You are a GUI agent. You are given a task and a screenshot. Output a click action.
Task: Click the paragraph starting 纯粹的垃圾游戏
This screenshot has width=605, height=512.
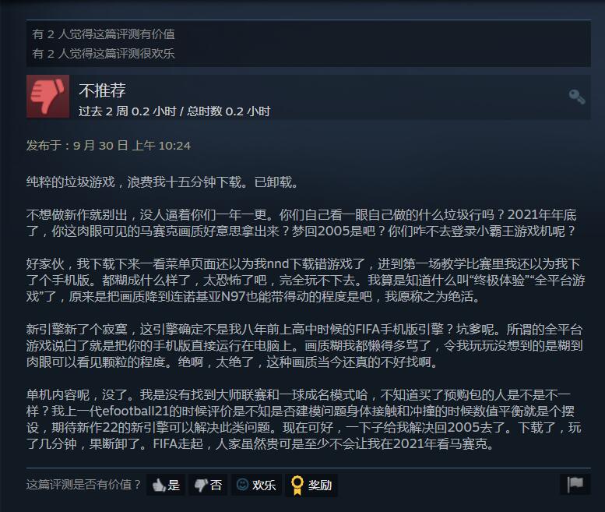point(163,182)
